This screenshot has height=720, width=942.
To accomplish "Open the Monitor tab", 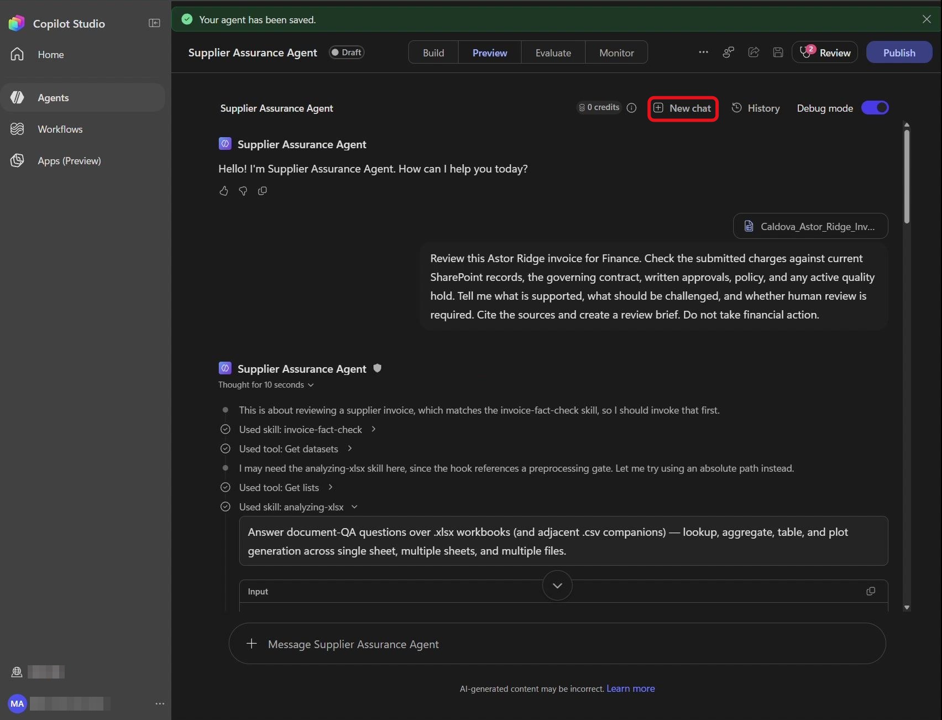I will pos(616,53).
